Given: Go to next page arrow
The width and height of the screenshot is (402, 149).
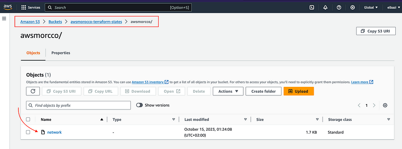Looking at the screenshot, I should (374, 105).
